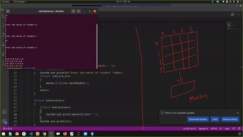The height and width of the screenshot is (137, 243).
Task: Open the Files manager in the dock
Action: (x=3, y=134)
